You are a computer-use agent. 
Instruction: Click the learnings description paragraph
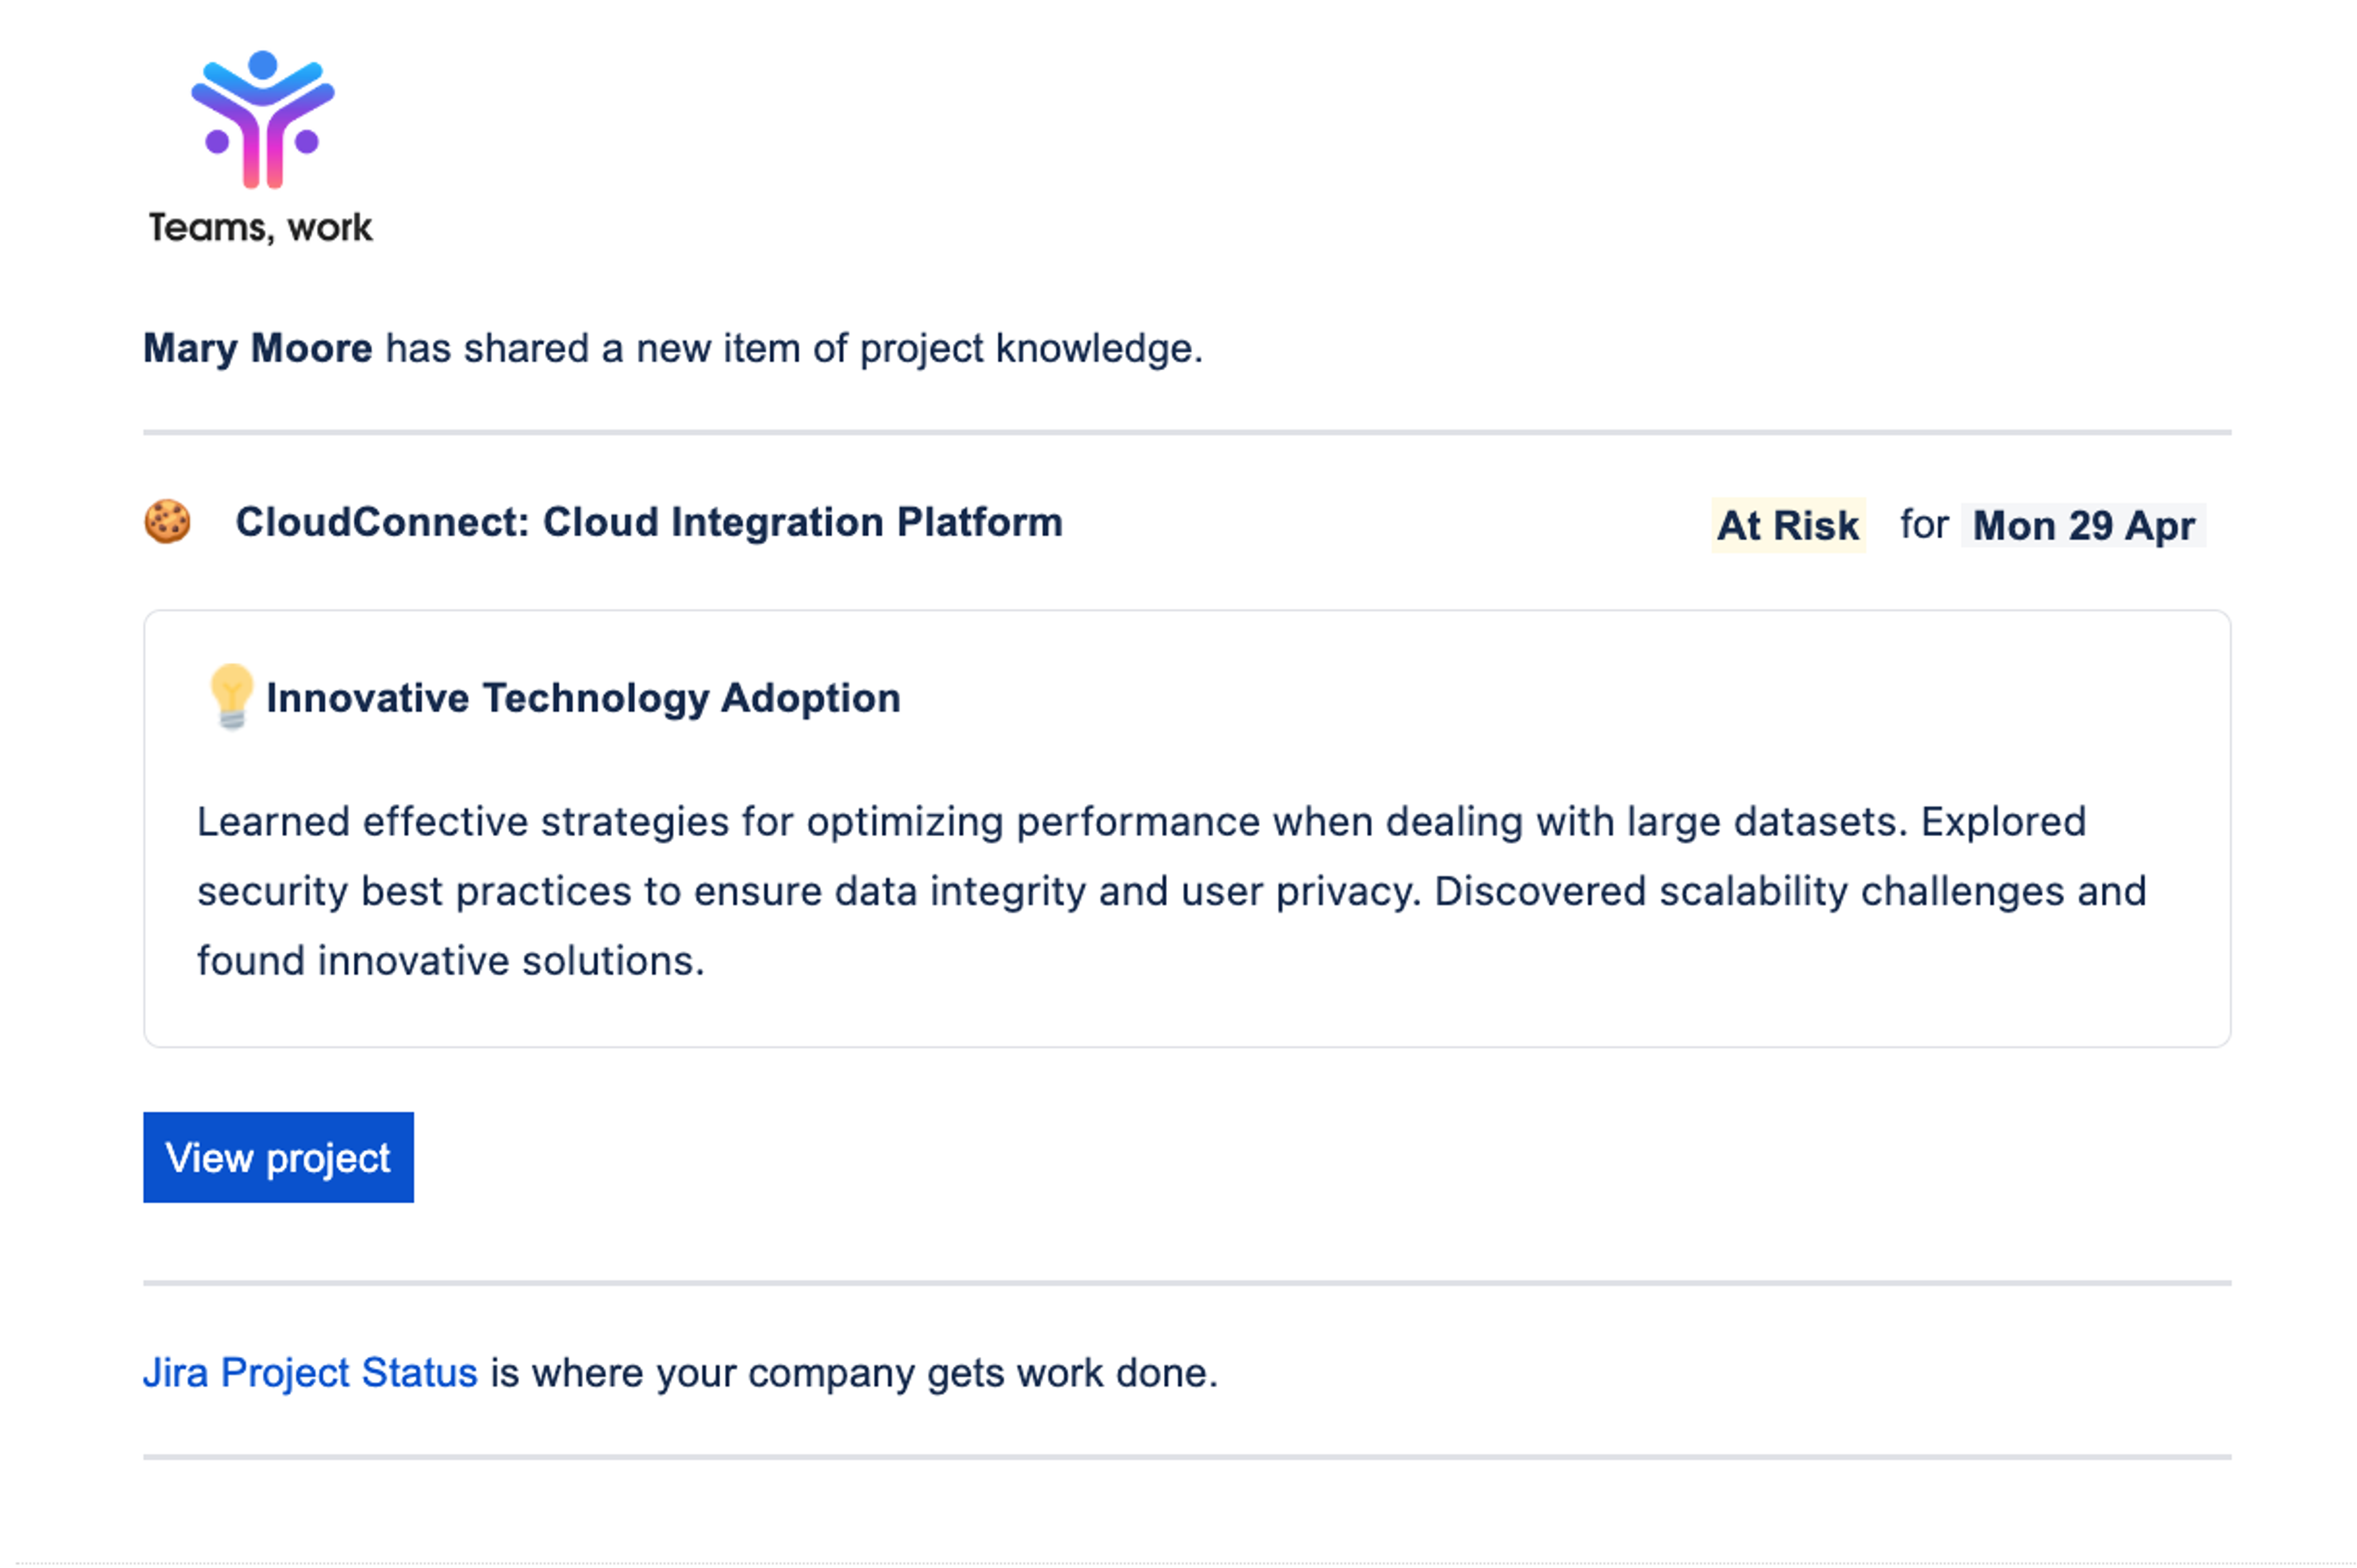(1140, 822)
